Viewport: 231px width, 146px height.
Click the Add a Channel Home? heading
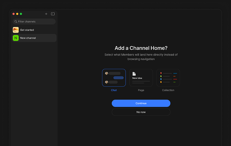[141, 48]
